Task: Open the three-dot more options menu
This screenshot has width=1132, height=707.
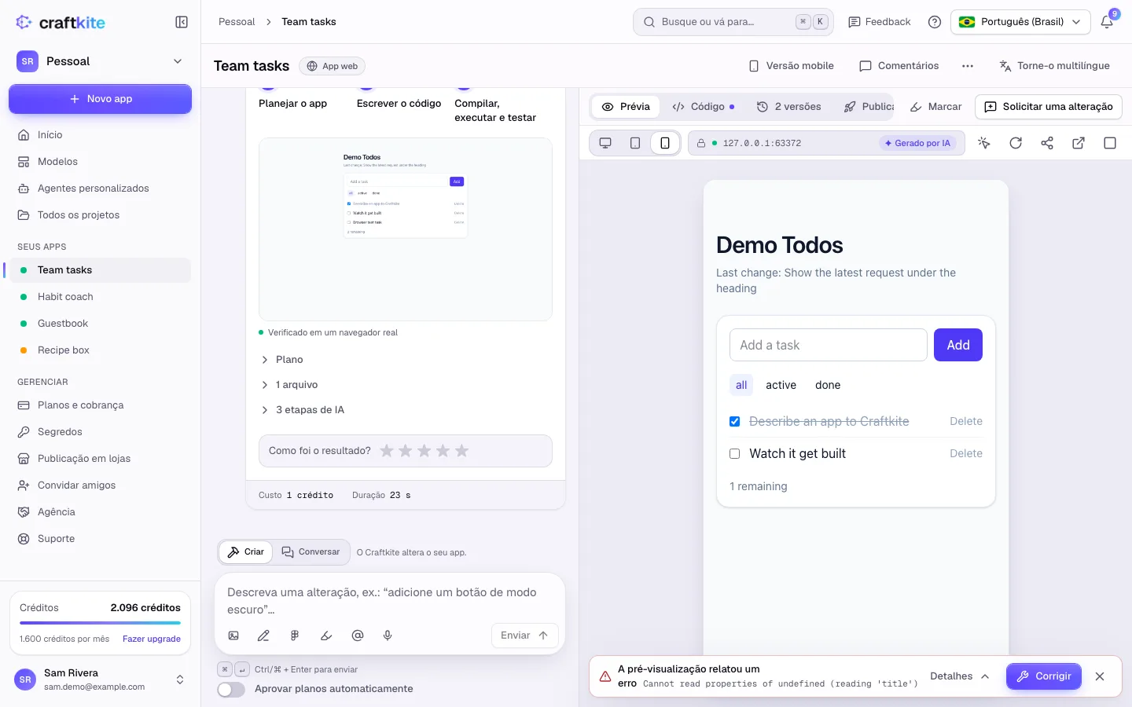Action: click(968, 66)
